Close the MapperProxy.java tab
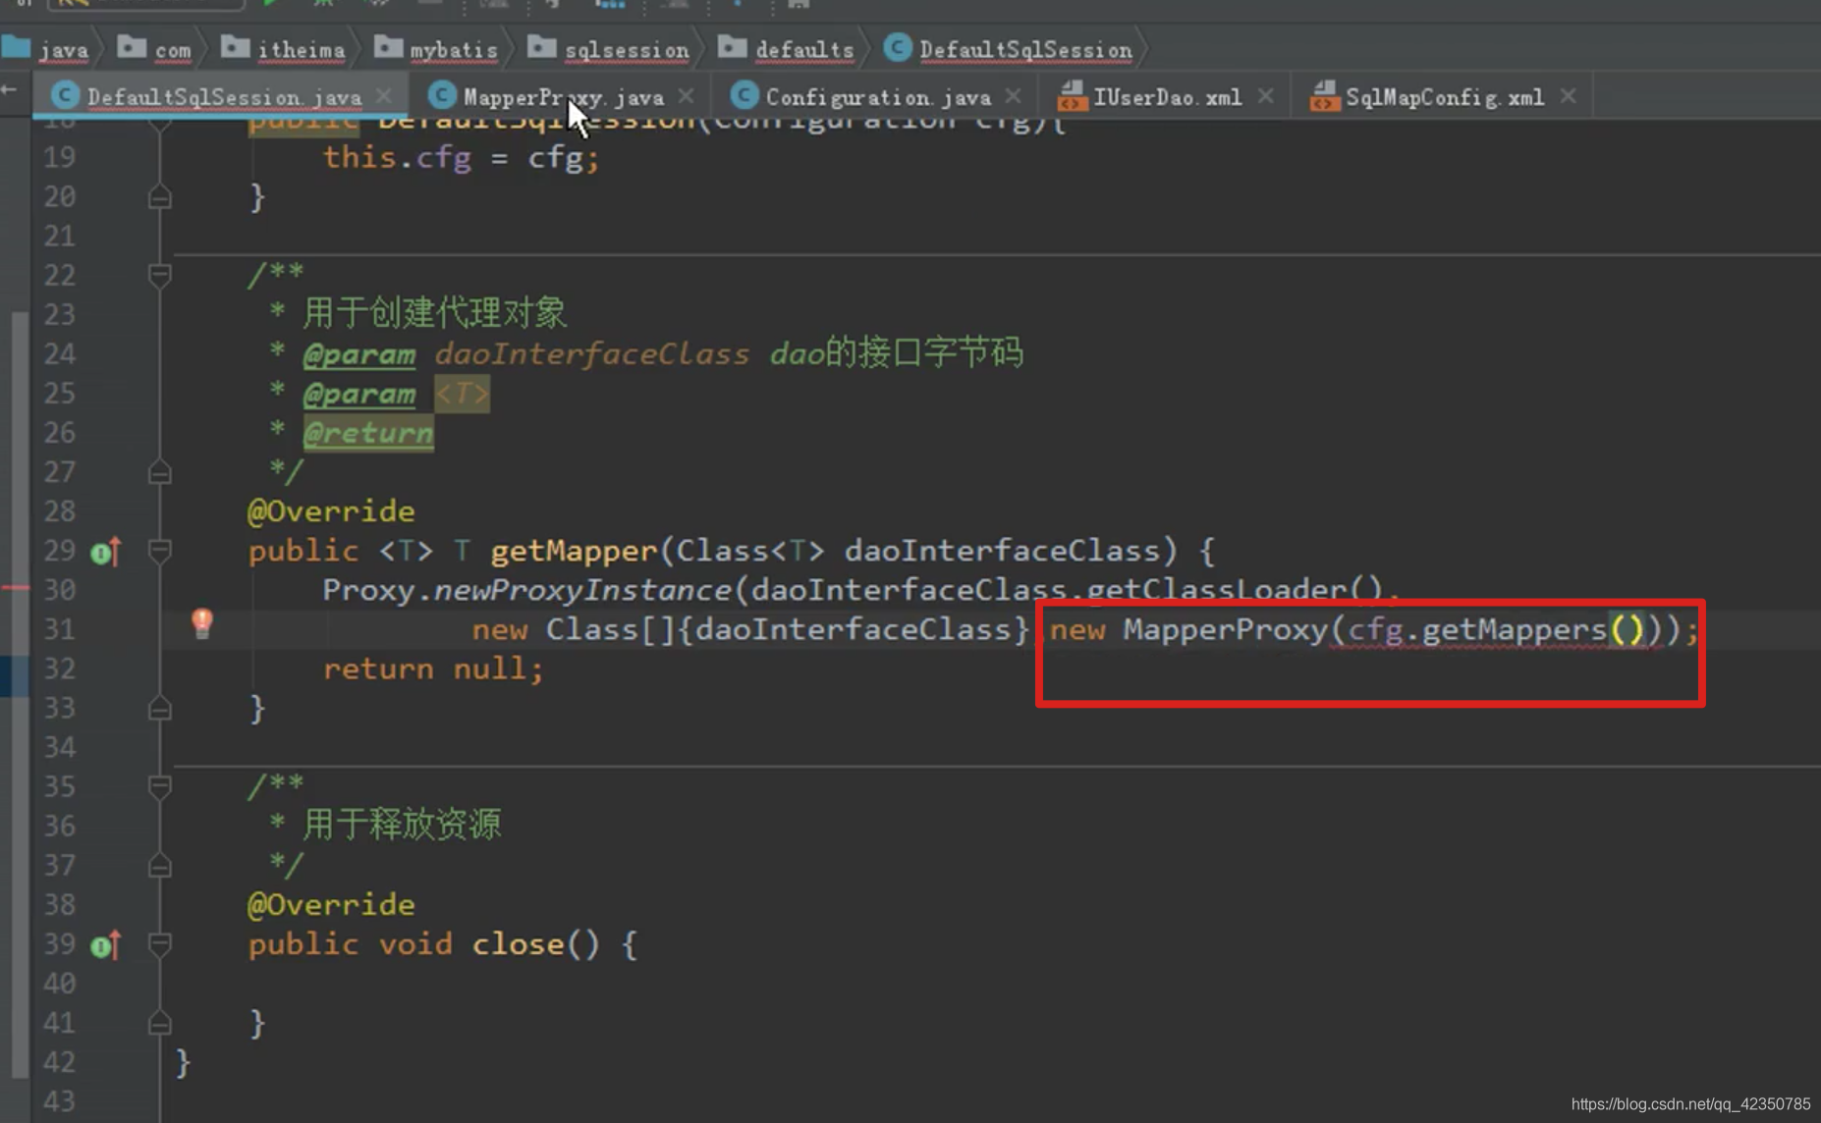1821x1123 pixels. (x=686, y=95)
